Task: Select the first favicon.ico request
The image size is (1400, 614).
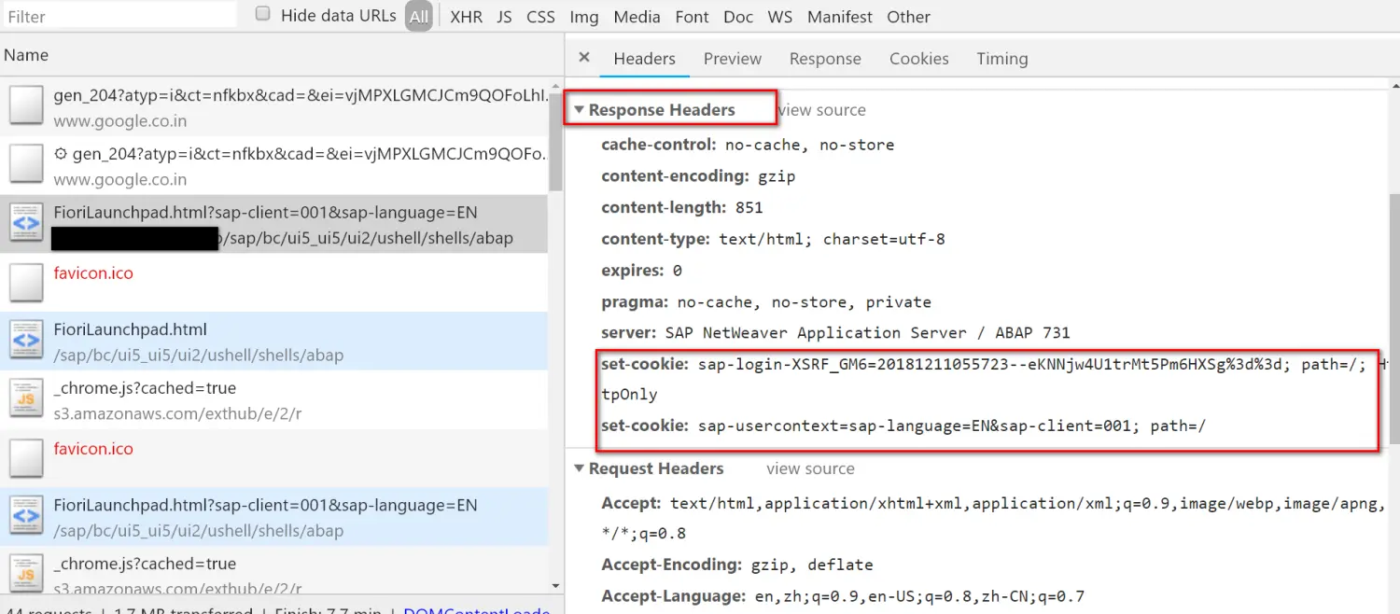Action: [x=274, y=283]
